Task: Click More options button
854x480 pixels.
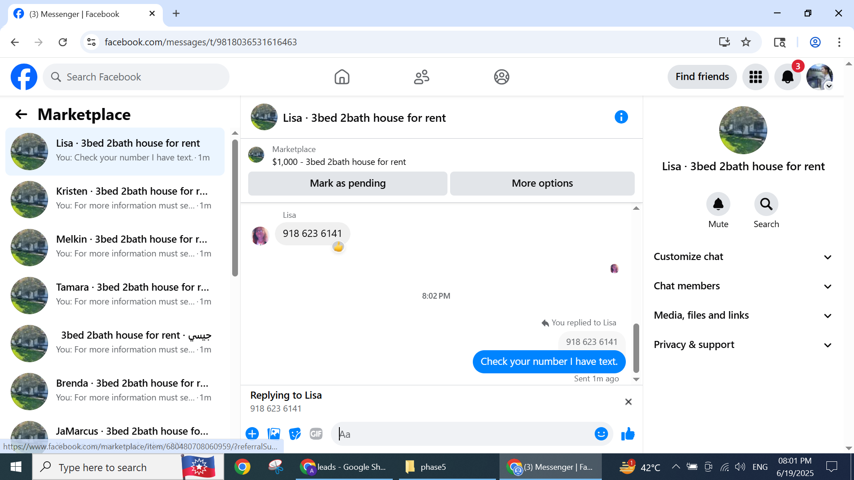Action: 542,184
